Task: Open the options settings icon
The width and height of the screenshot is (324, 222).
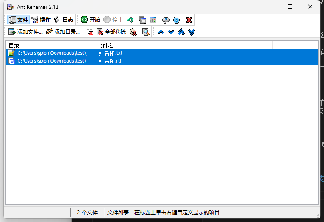Action: pos(153,20)
